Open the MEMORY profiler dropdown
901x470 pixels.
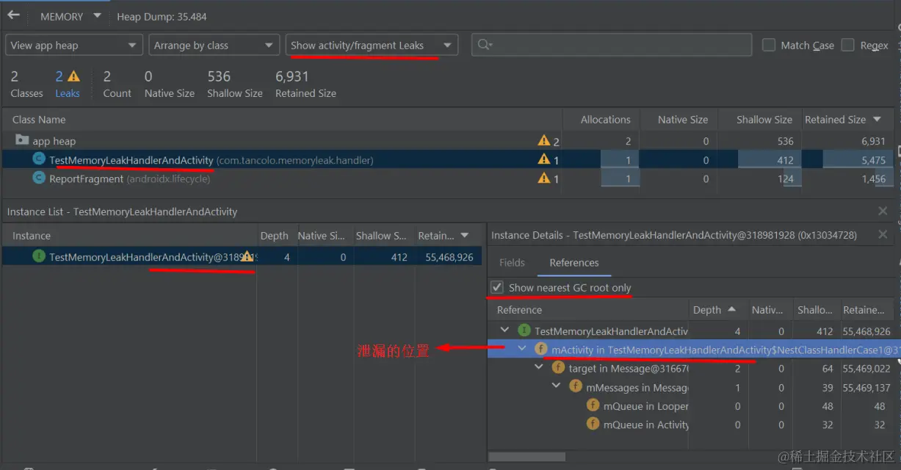coord(70,16)
